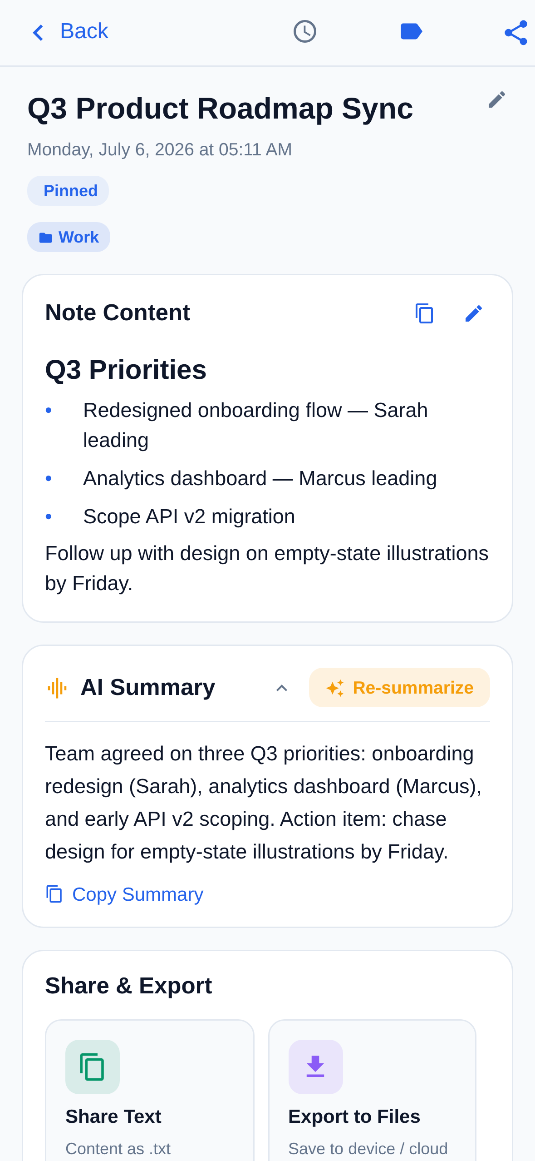This screenshot has width=535, height=1161.
Task: Open the clock history icon
Action: [305, 32]
